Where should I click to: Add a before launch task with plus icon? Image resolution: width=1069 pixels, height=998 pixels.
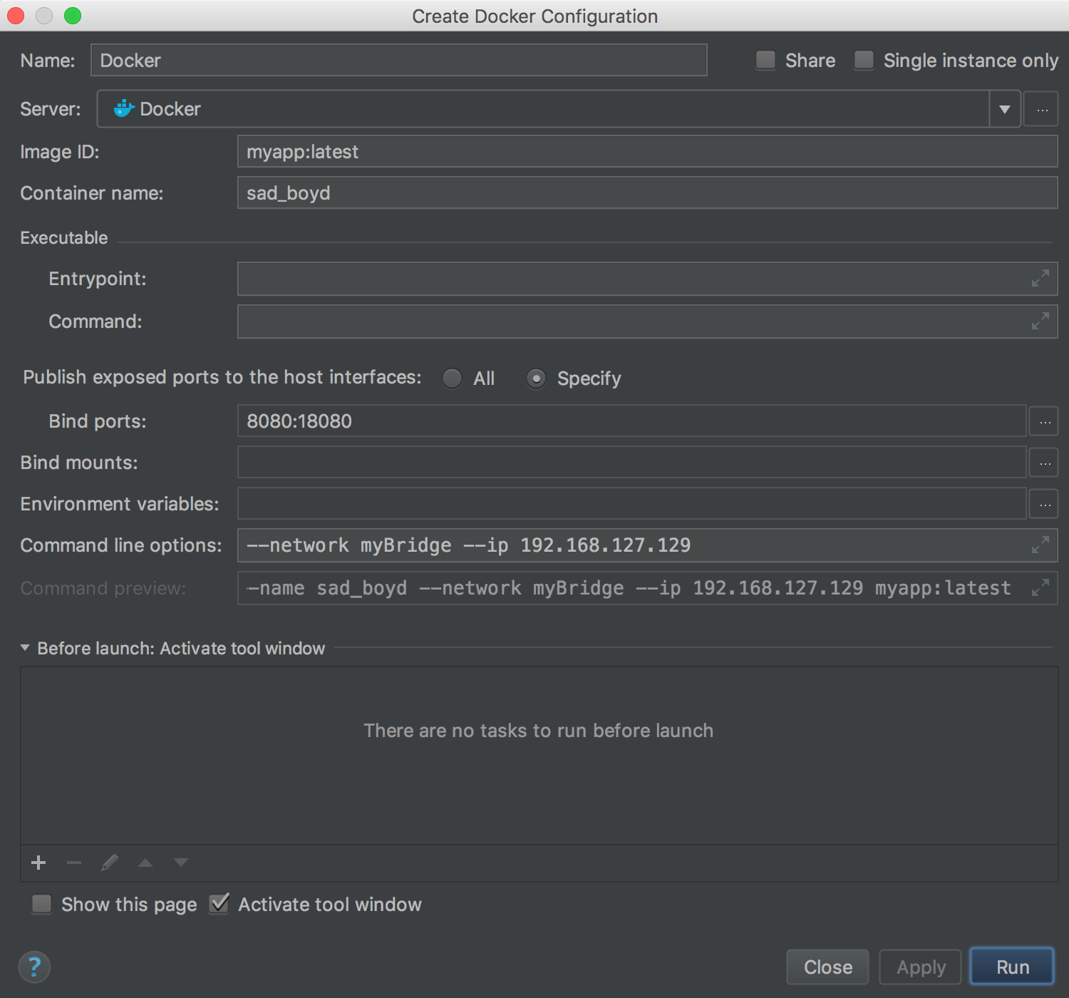pos(38,863)
